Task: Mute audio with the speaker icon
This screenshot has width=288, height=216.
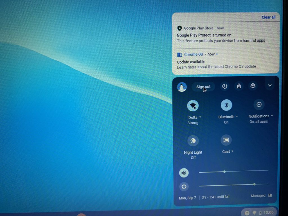Action: click(x=184, y=173)
